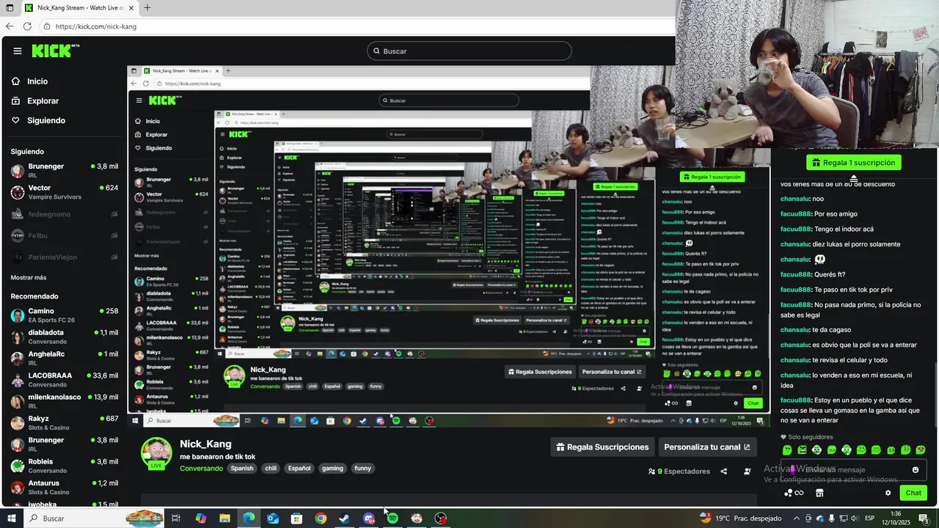Open Steam from the taskbar
The height and width of the screenshot is (528, 939).
pyautogui.click(x=344, y=518)
